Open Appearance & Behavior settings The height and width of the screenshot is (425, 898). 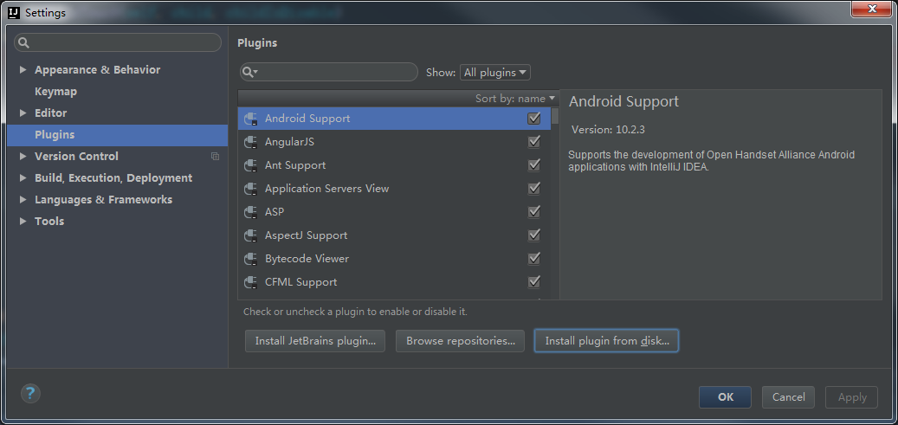tap(97, 70)
